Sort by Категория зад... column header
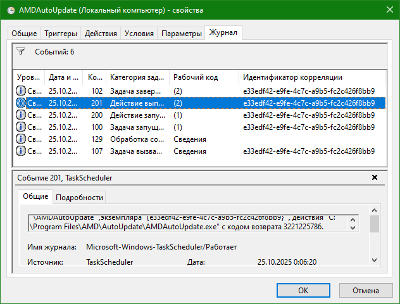Image resolution: width=400 pixels, height=304 pixels. 137,77
